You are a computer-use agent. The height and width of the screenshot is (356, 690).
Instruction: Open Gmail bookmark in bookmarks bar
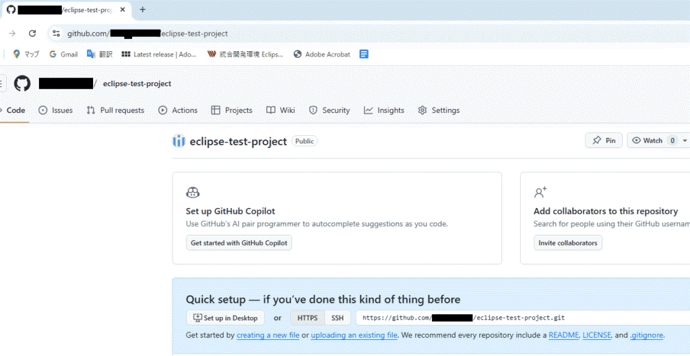[63, 55]
